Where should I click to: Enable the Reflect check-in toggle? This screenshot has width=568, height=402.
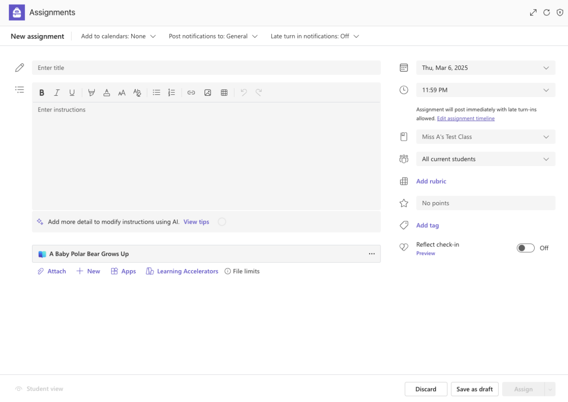526,248
